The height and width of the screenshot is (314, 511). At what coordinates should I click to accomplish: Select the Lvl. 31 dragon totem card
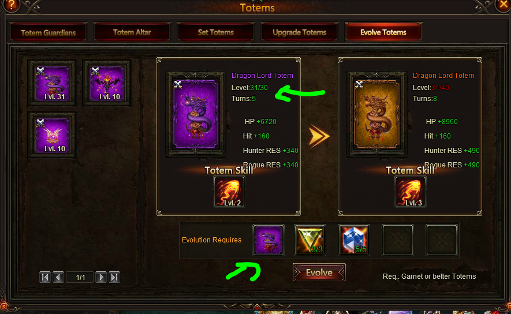tap(52, 83)
